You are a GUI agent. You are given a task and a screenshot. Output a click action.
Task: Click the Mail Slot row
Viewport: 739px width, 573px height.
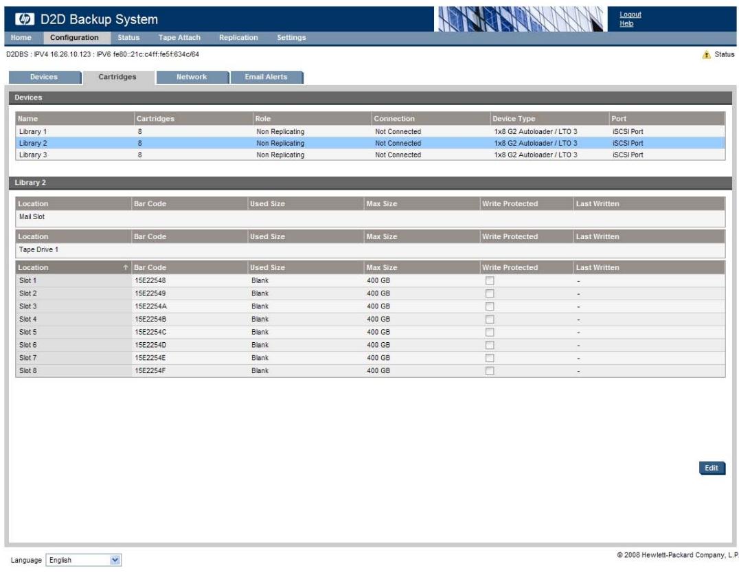pos(370,217)
